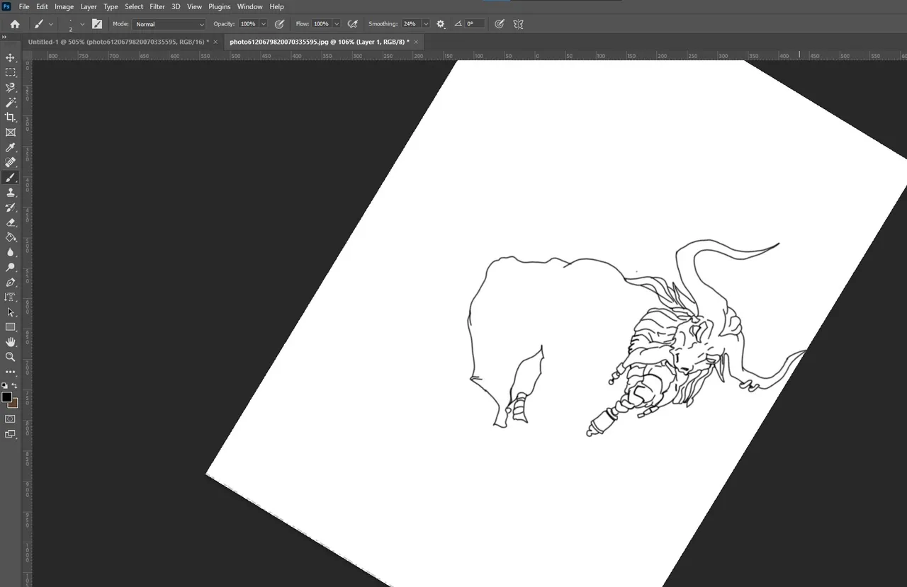Open smoothing options gear
The height and width of the screenshot is (587, 907).
(441, 24)
